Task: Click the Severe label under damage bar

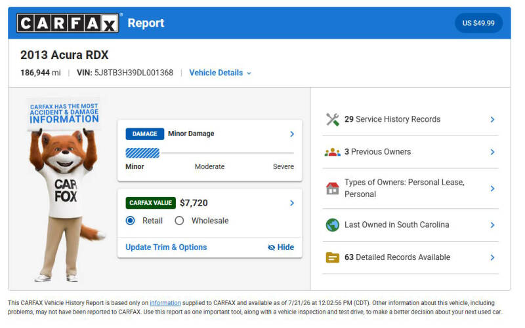Action: pos(283,166)
